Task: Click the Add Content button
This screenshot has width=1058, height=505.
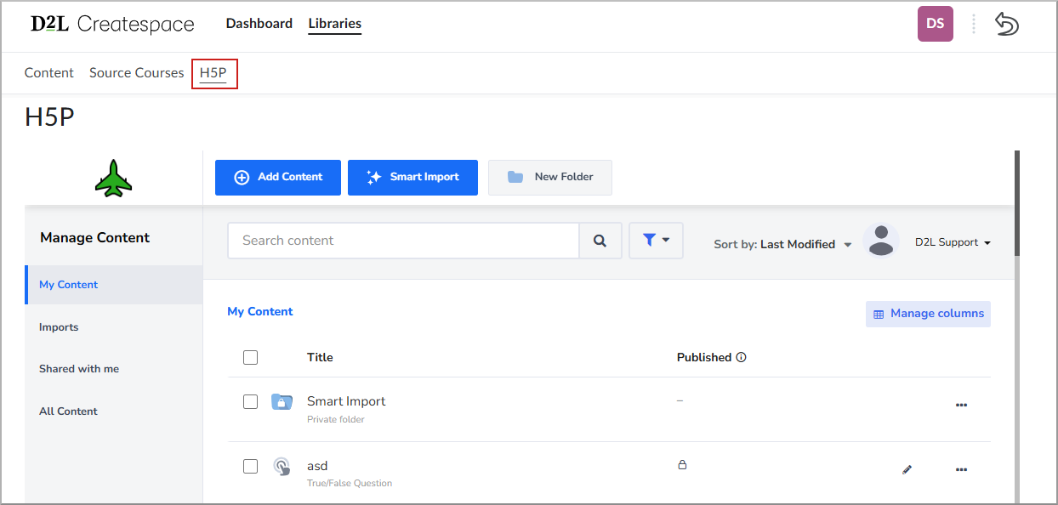Action: pos(278,178)
